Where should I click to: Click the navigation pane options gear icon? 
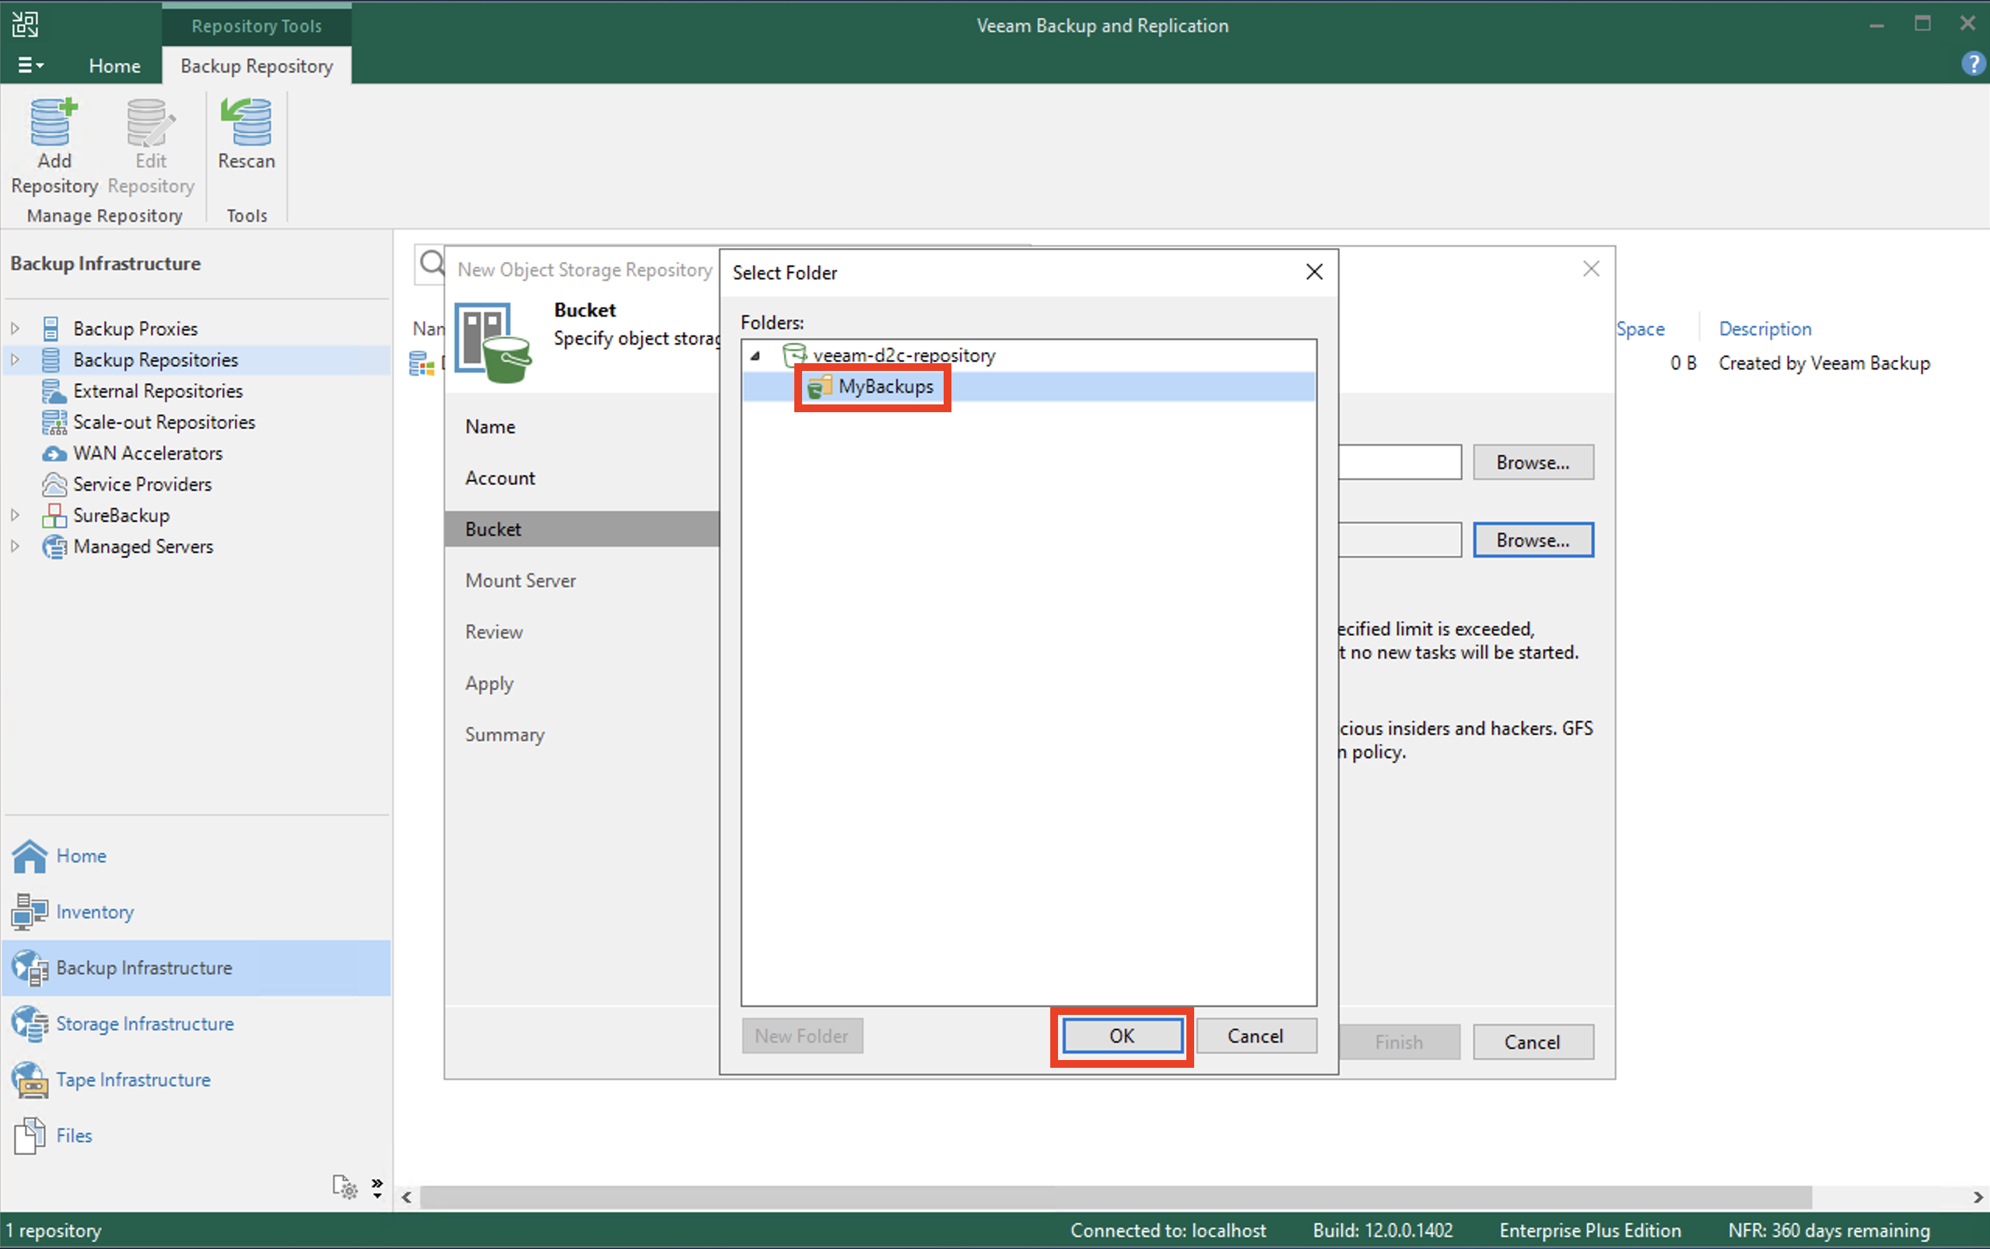(x=345, y=1187)
